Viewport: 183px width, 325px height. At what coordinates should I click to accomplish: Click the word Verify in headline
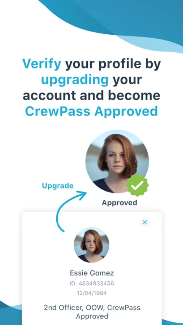tap(42, 64)
